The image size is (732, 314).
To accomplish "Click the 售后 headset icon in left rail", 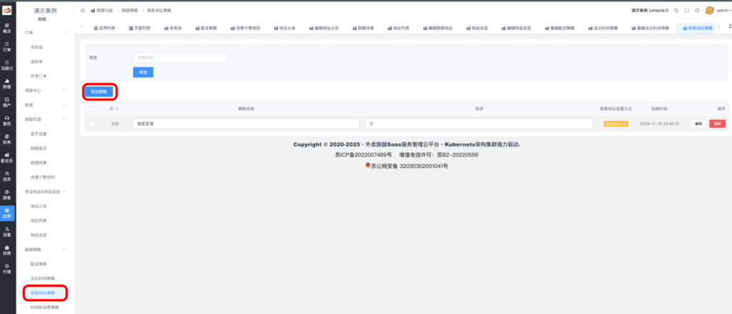I will tap(7, 120).
